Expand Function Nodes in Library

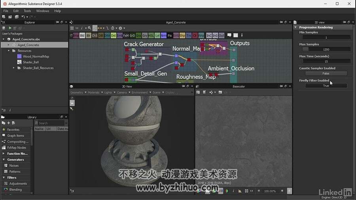click(4, 153)
